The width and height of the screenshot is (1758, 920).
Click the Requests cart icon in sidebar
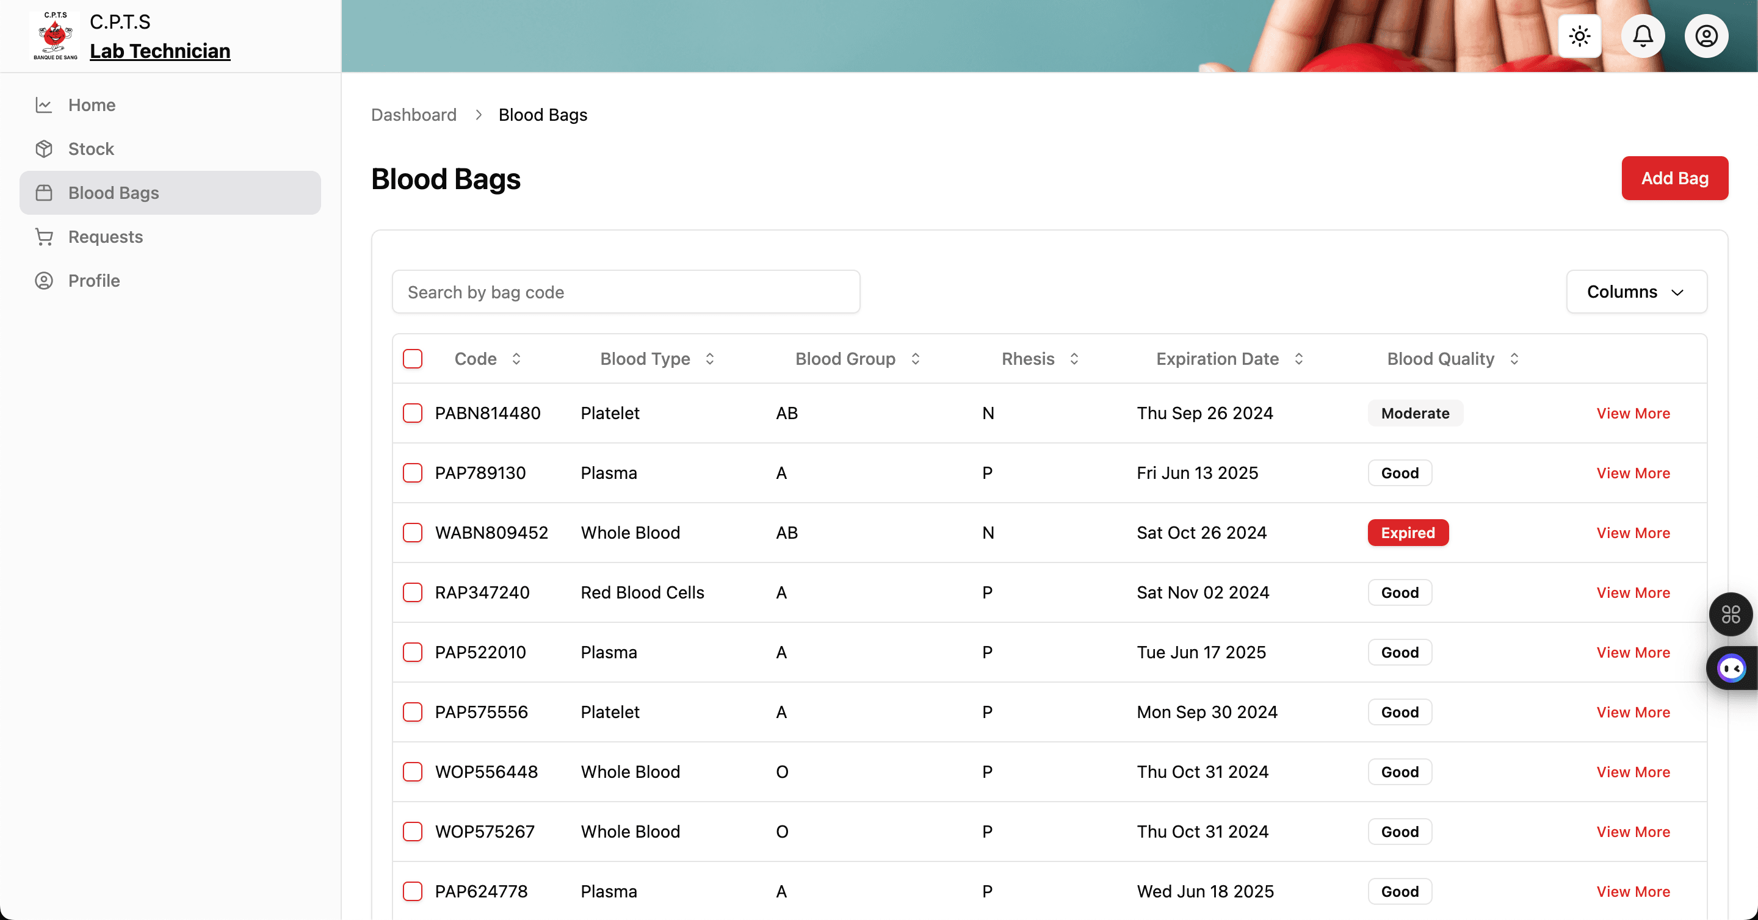pos(45,237)
